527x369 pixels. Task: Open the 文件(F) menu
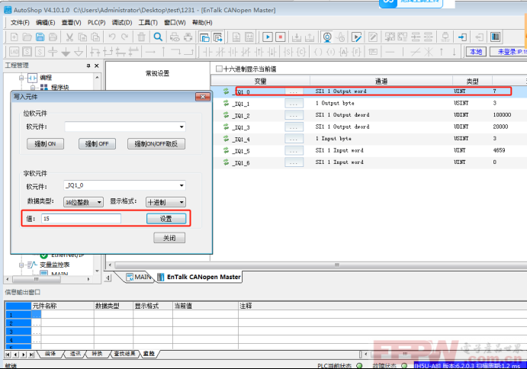pyautogui.click(x=20, y=23)
